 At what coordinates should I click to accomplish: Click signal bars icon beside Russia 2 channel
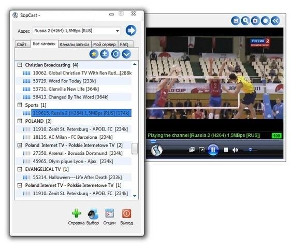tap(26, 113)
